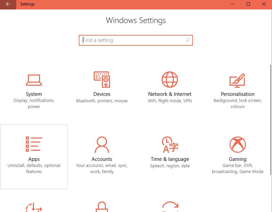The height and width of the screenshot is (212, 272).
Task: Click 'Game bar, DVR, broadcasting' description
Action: pyautogui.click(x=238, y=168)
